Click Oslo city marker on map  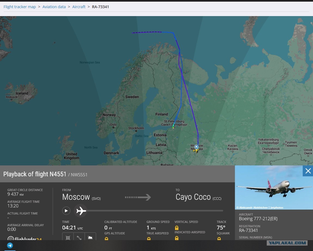point(113,127)
